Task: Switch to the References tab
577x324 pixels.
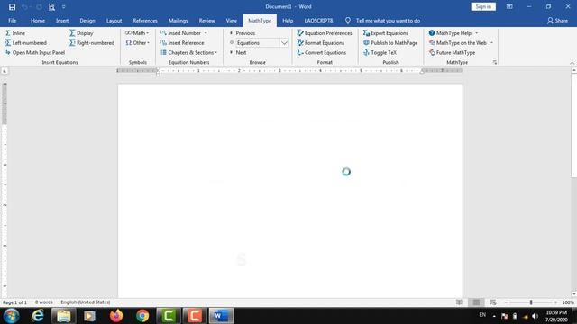Action: click(145, 21)
